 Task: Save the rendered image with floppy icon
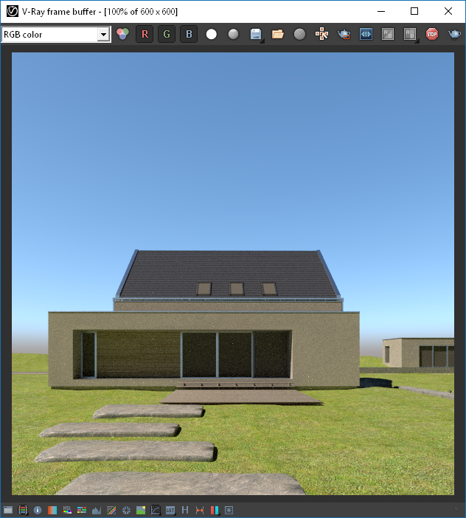(x=256, y=35)
